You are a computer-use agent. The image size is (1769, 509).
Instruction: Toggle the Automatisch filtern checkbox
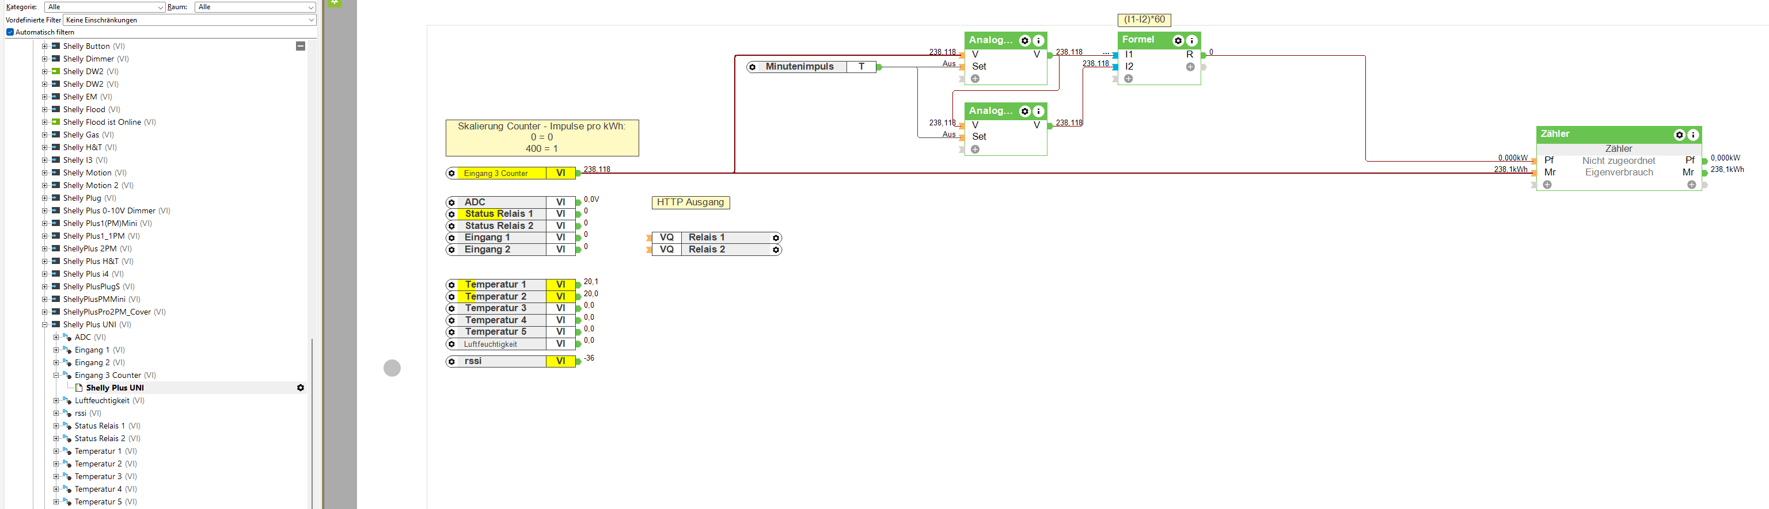coord(10,32)
